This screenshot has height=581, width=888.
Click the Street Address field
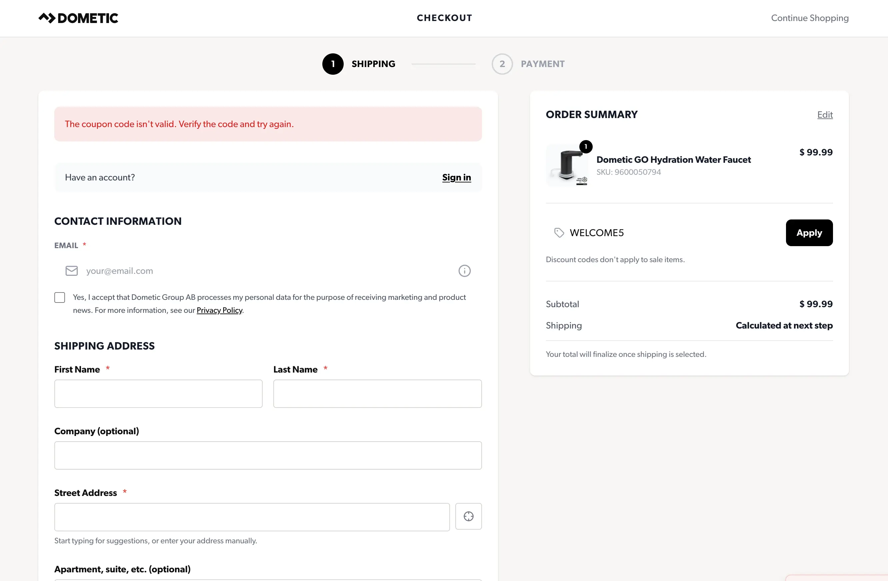252,517
